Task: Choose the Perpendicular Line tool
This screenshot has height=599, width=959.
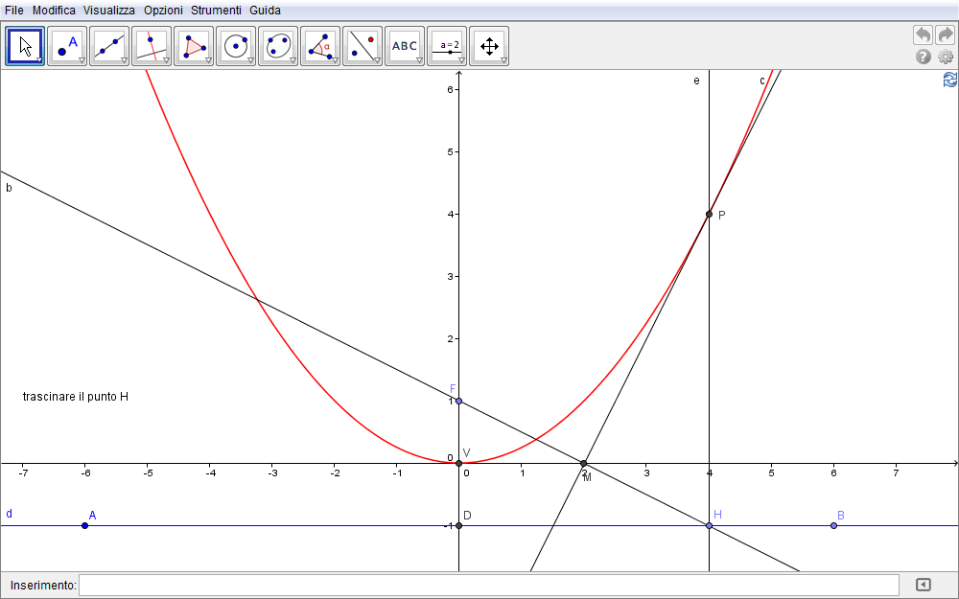Action: [152, 46]
